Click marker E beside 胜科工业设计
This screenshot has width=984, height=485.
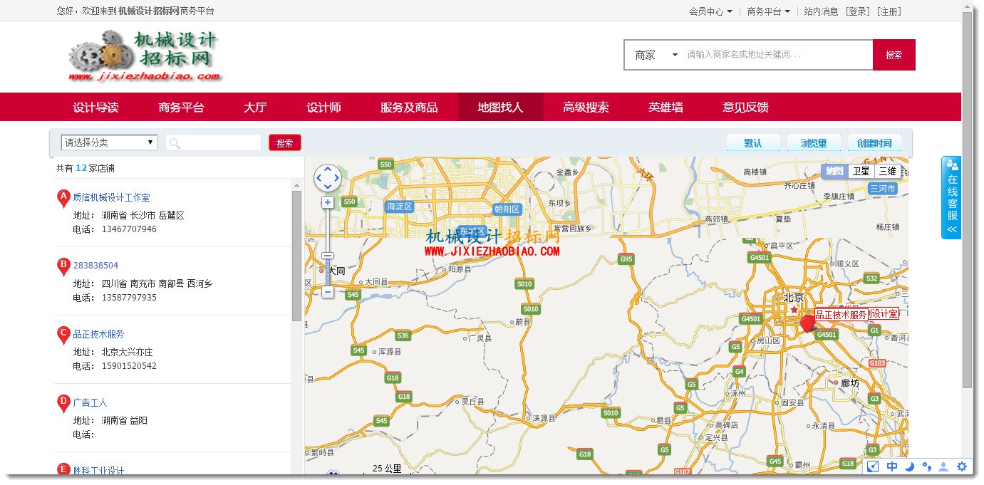(x=63, y=469)
